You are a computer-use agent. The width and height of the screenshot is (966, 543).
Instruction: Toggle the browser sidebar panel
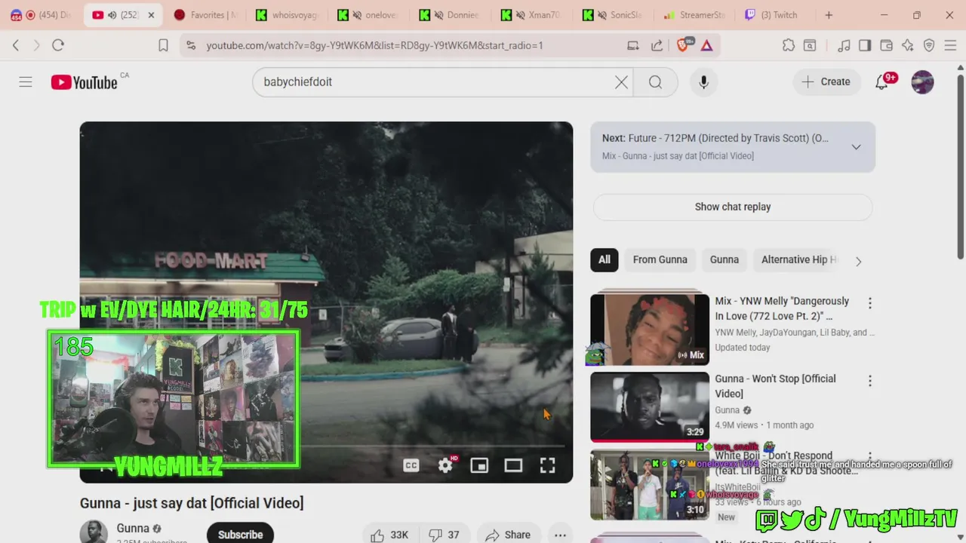point(865,45)
